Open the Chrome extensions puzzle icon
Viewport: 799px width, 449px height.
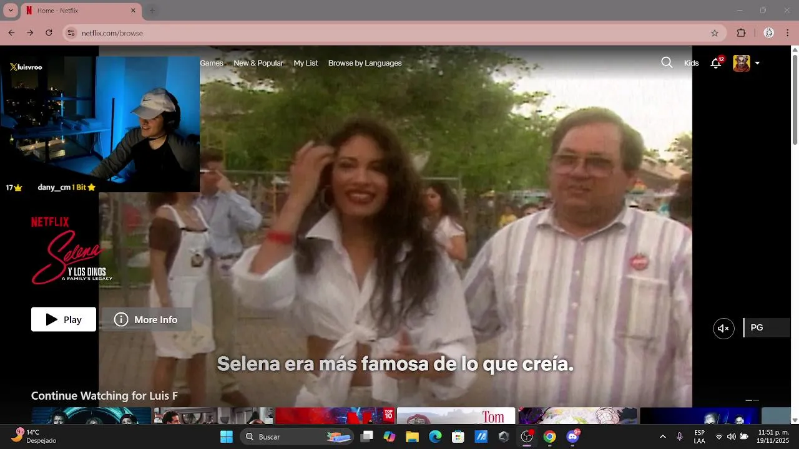(x=742, y=33)
